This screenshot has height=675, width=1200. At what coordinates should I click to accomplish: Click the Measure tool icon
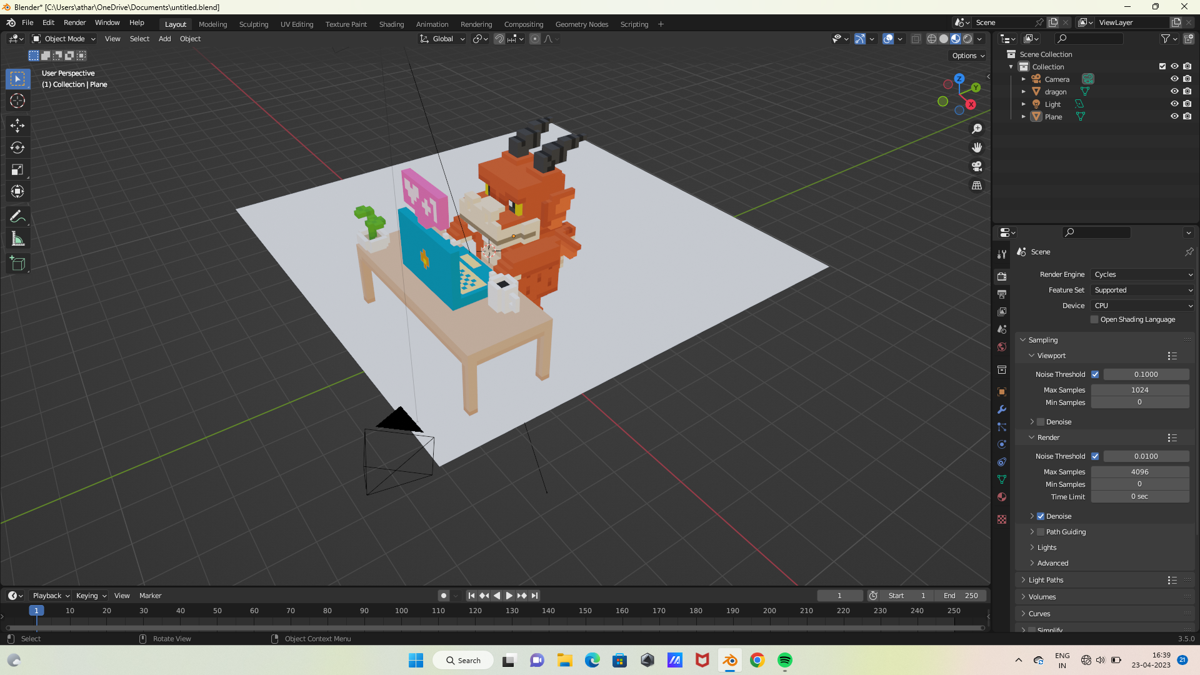18,240
